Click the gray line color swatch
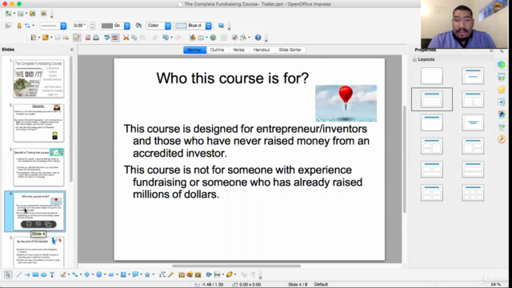The width and height of the screenshot is (512, 288). click(106, 26)
